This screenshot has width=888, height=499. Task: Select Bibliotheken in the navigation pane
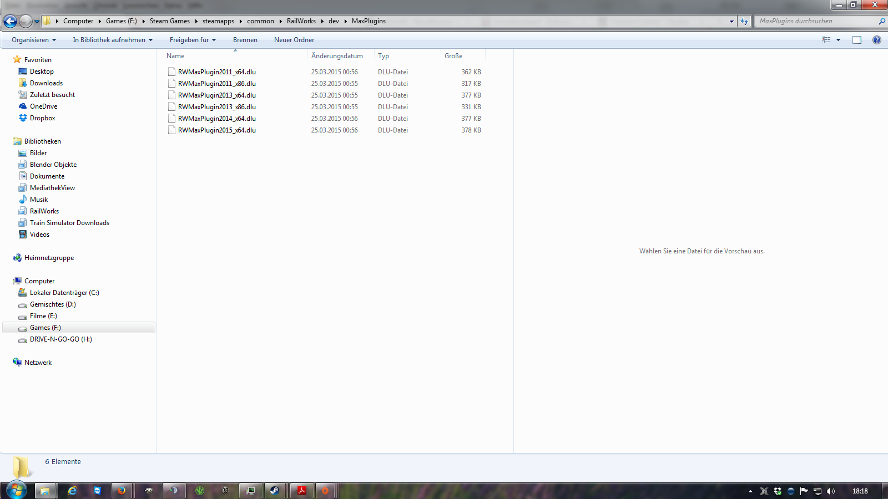(x=43, y=141)
